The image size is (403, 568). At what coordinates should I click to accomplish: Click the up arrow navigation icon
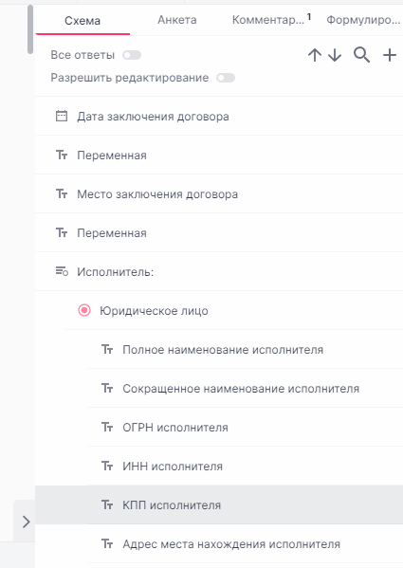(x=315, y=55)
